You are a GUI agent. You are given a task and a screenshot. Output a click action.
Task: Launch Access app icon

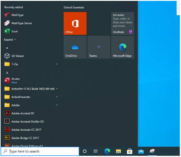[7, 80]
